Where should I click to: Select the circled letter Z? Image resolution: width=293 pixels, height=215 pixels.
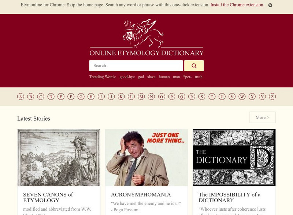272,97
